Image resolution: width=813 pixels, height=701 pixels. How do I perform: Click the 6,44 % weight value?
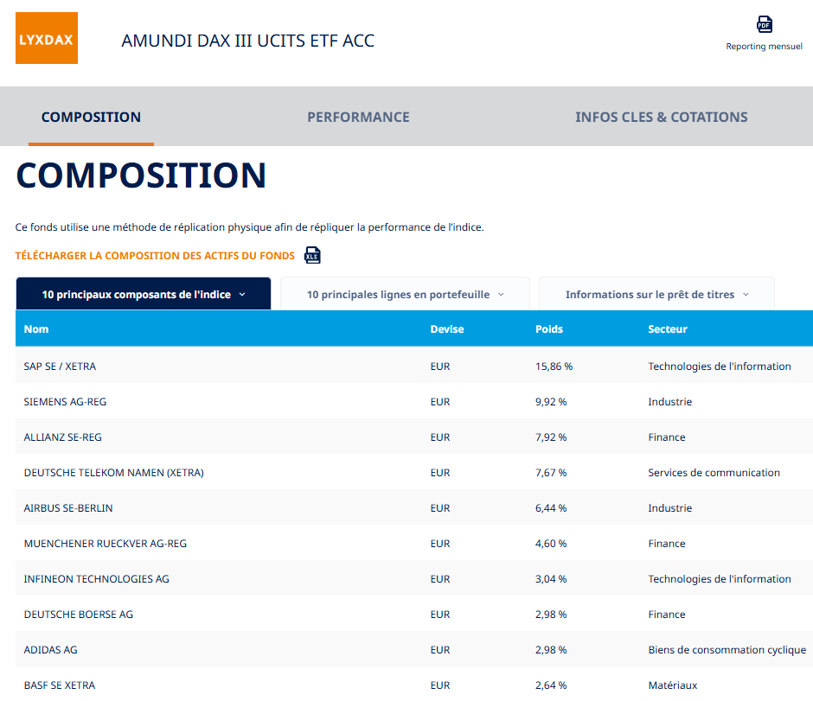point(551,507)
